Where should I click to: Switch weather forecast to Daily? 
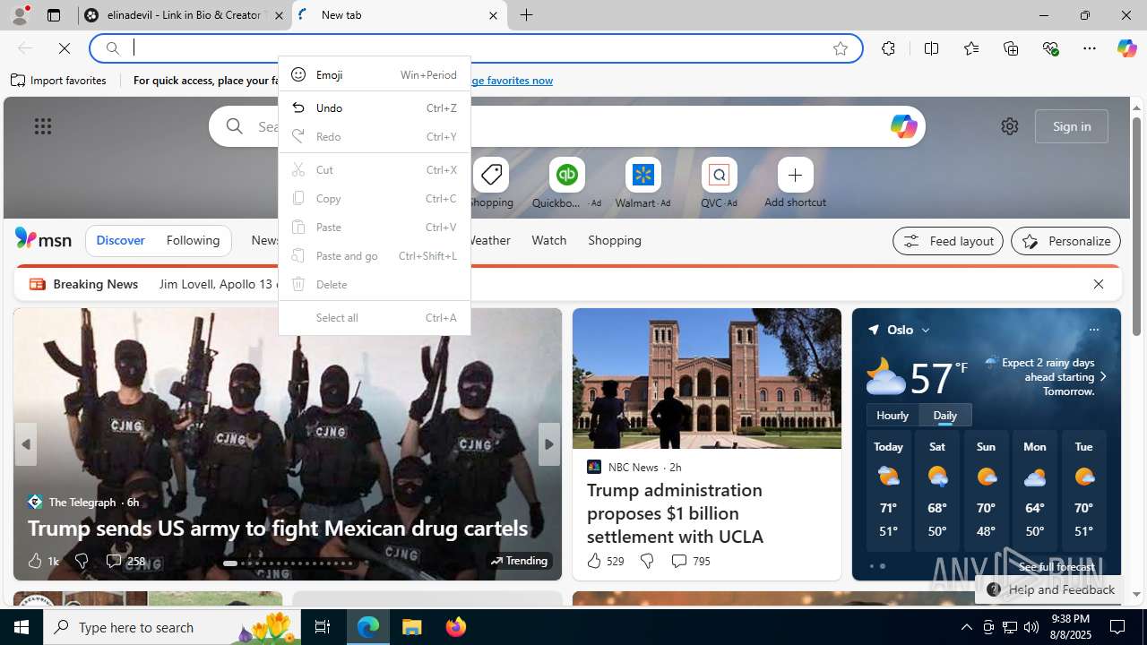coord(944,416)
